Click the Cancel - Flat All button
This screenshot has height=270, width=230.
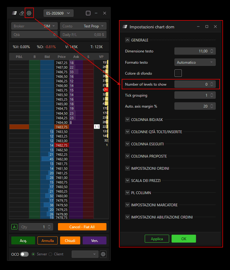coord(82,227)
